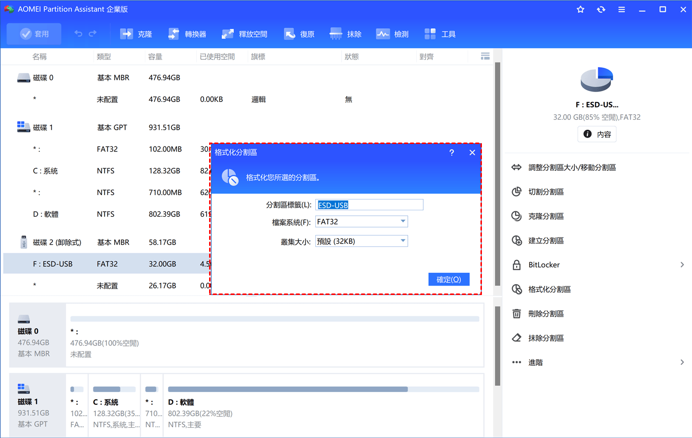Click the Properties (內容) button
Image resolution: width=692 pixels, height=438 pixels.
[597, 134]
